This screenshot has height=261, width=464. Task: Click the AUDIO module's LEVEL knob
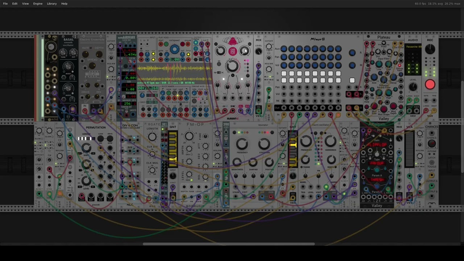click(x=413, y=87)
